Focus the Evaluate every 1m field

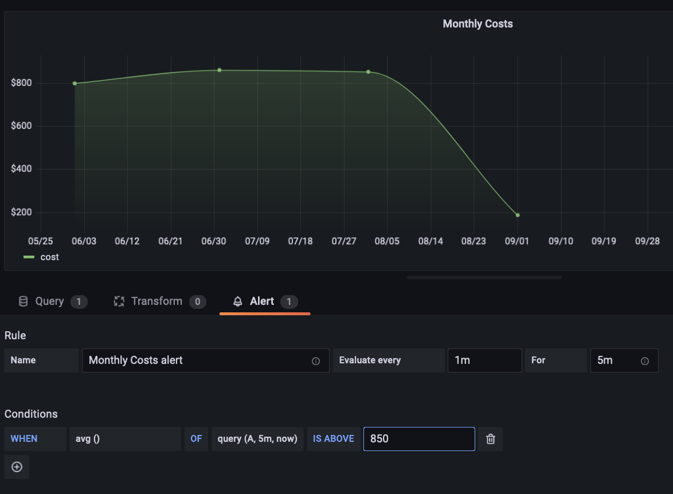coord(484,360)
